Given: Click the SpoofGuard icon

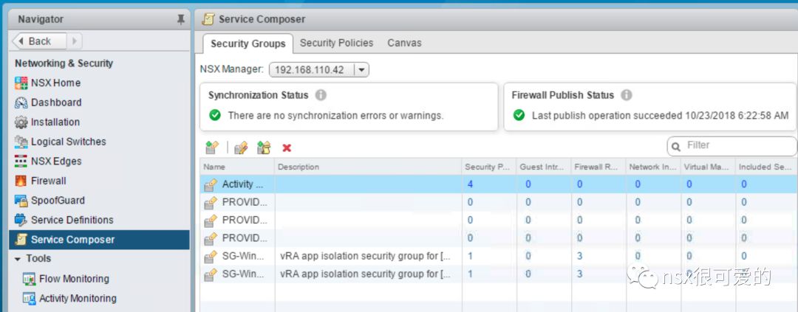Looking at the screenshot, I should point(21,200).
